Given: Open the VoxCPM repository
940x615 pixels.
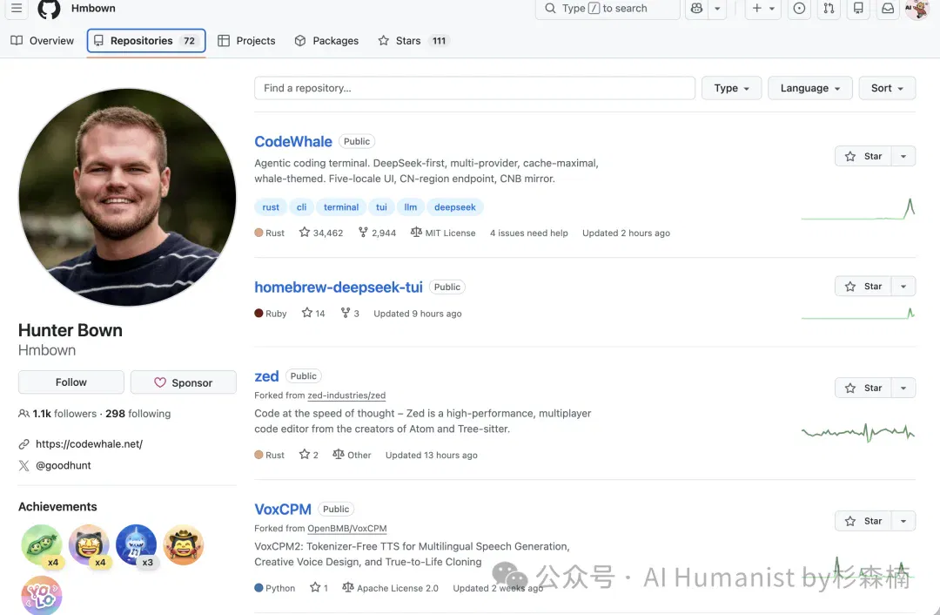Looking at the screenshot, I should pos(283,510).
